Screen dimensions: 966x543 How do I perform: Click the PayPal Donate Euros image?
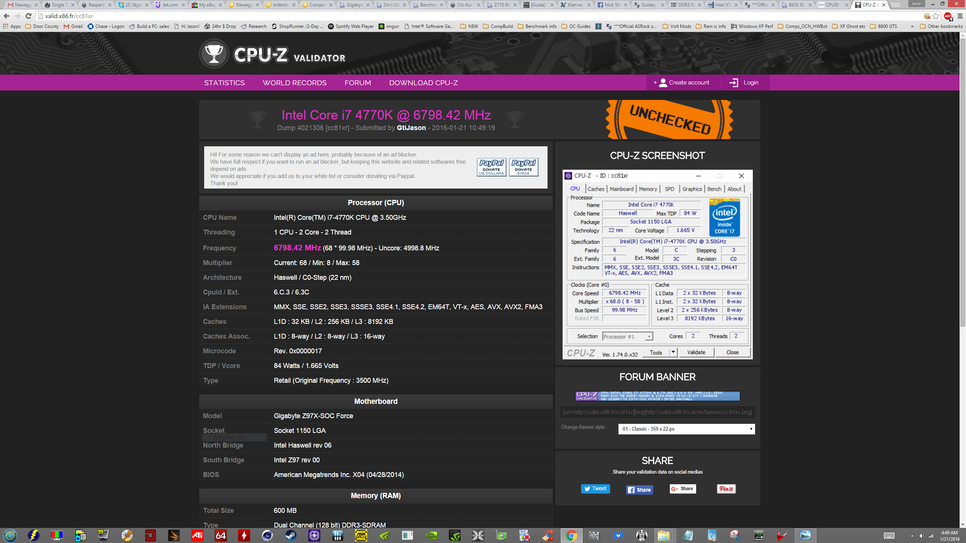[523, 167]
